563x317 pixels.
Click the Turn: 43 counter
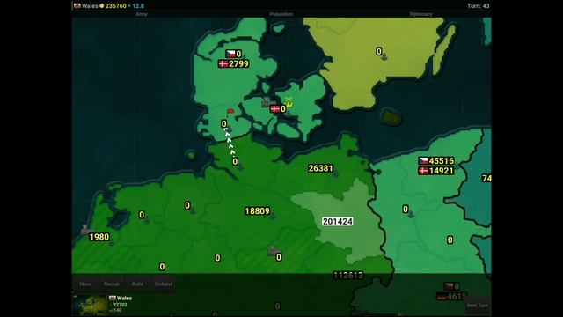[479, 6]
